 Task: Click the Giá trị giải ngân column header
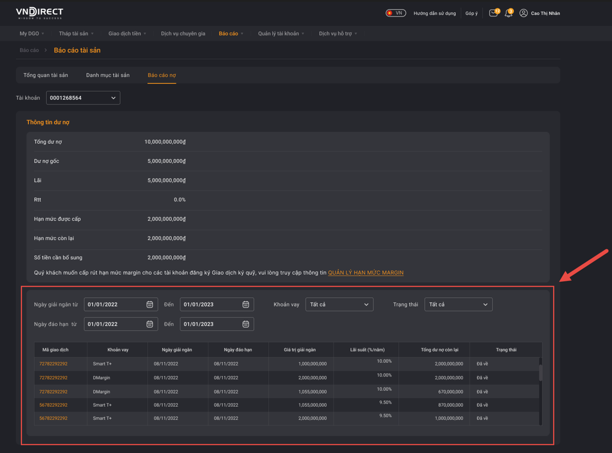300,350
